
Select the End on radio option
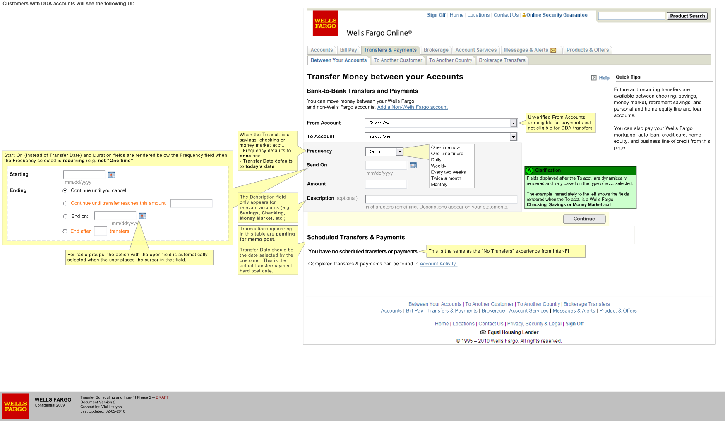(65, 217)
